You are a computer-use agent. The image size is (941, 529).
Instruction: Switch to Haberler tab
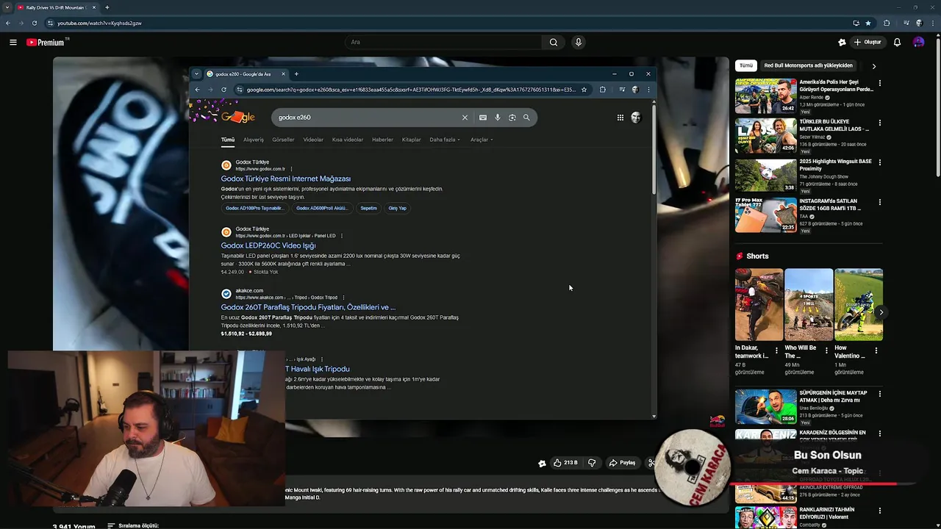tap(382, 140)
